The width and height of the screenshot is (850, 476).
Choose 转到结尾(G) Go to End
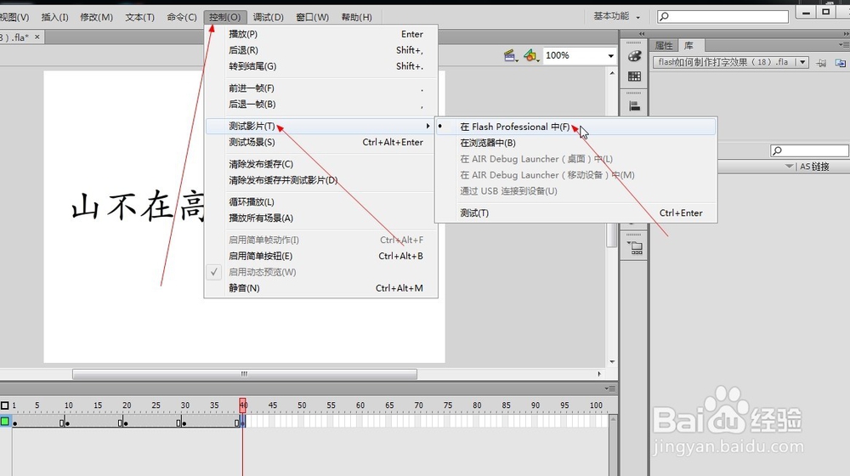click(x=321, y=66)
